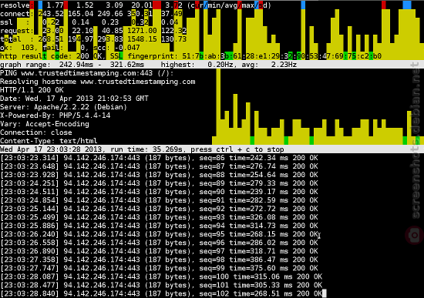This screenshot has height=298, width=424.
Task: Click the X-Powered-By: PHP header line
Action: 56,116
